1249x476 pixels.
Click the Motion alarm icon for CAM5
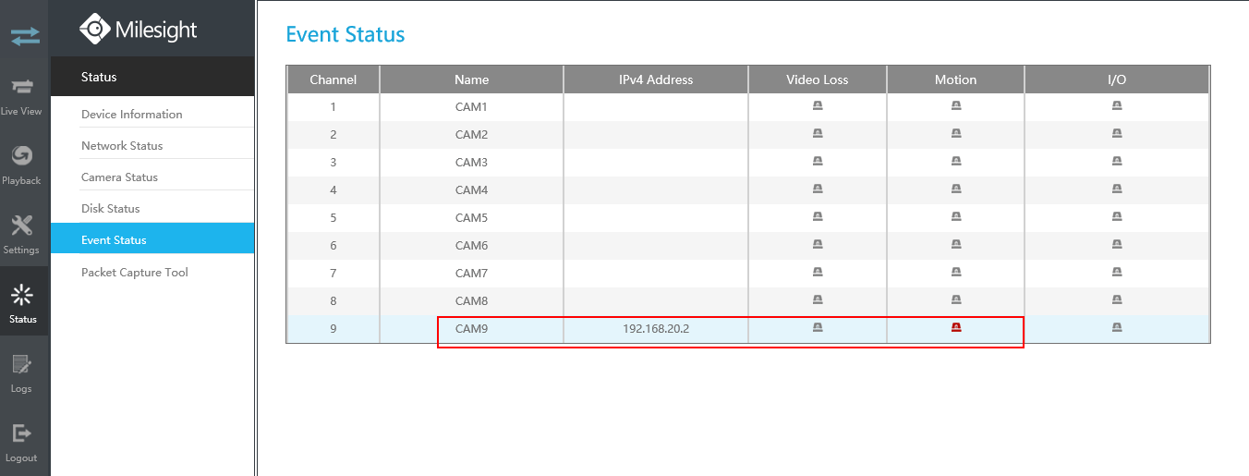point(956,217)
